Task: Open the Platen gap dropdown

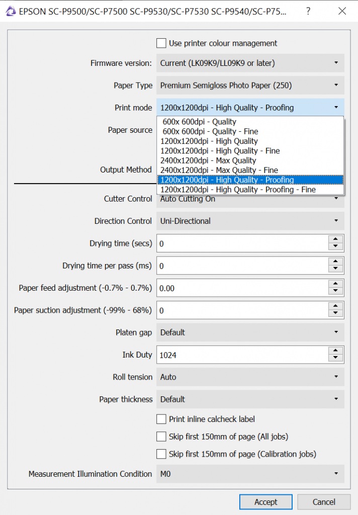Action: (250, 332)
